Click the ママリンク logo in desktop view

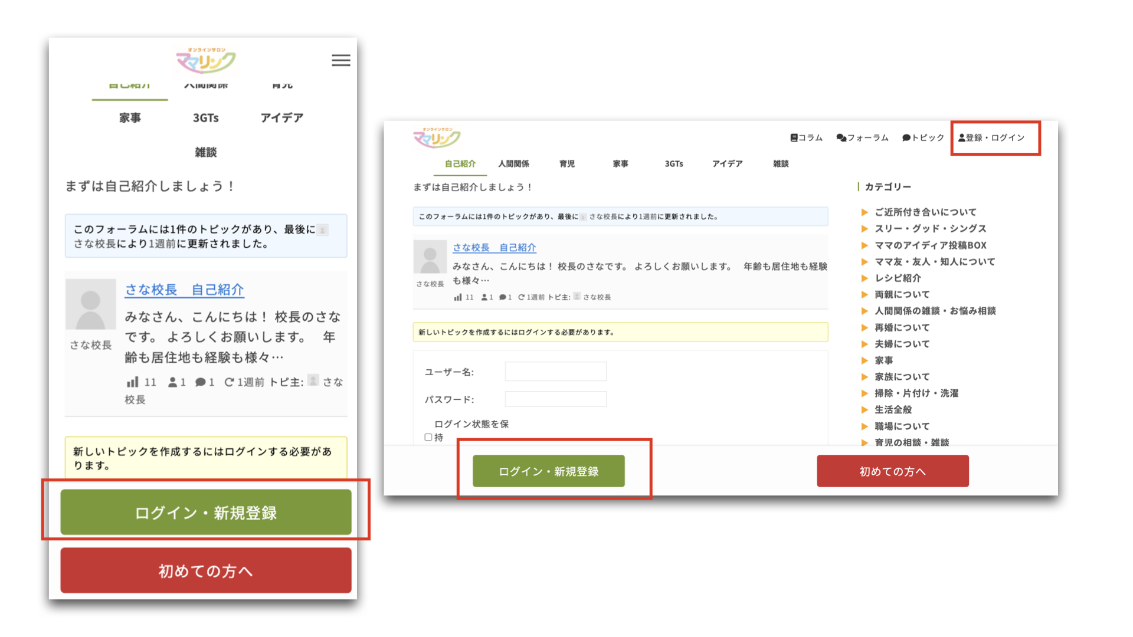(x=437, y=138)
